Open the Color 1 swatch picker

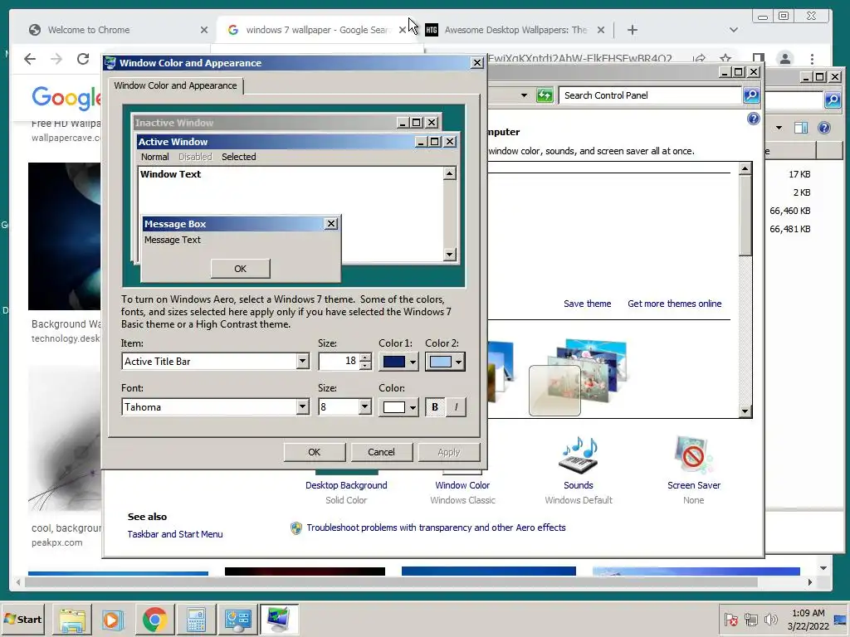click(x=398, y=362)
